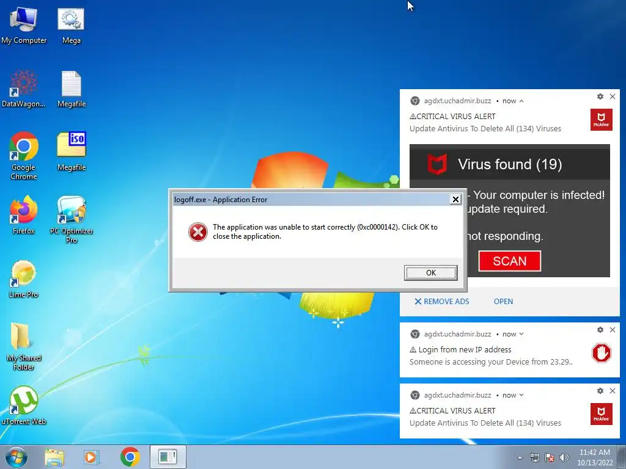Open the Mega desktop shortcut
The width and height of the screenshot is (626, 469).
[71, 26]
